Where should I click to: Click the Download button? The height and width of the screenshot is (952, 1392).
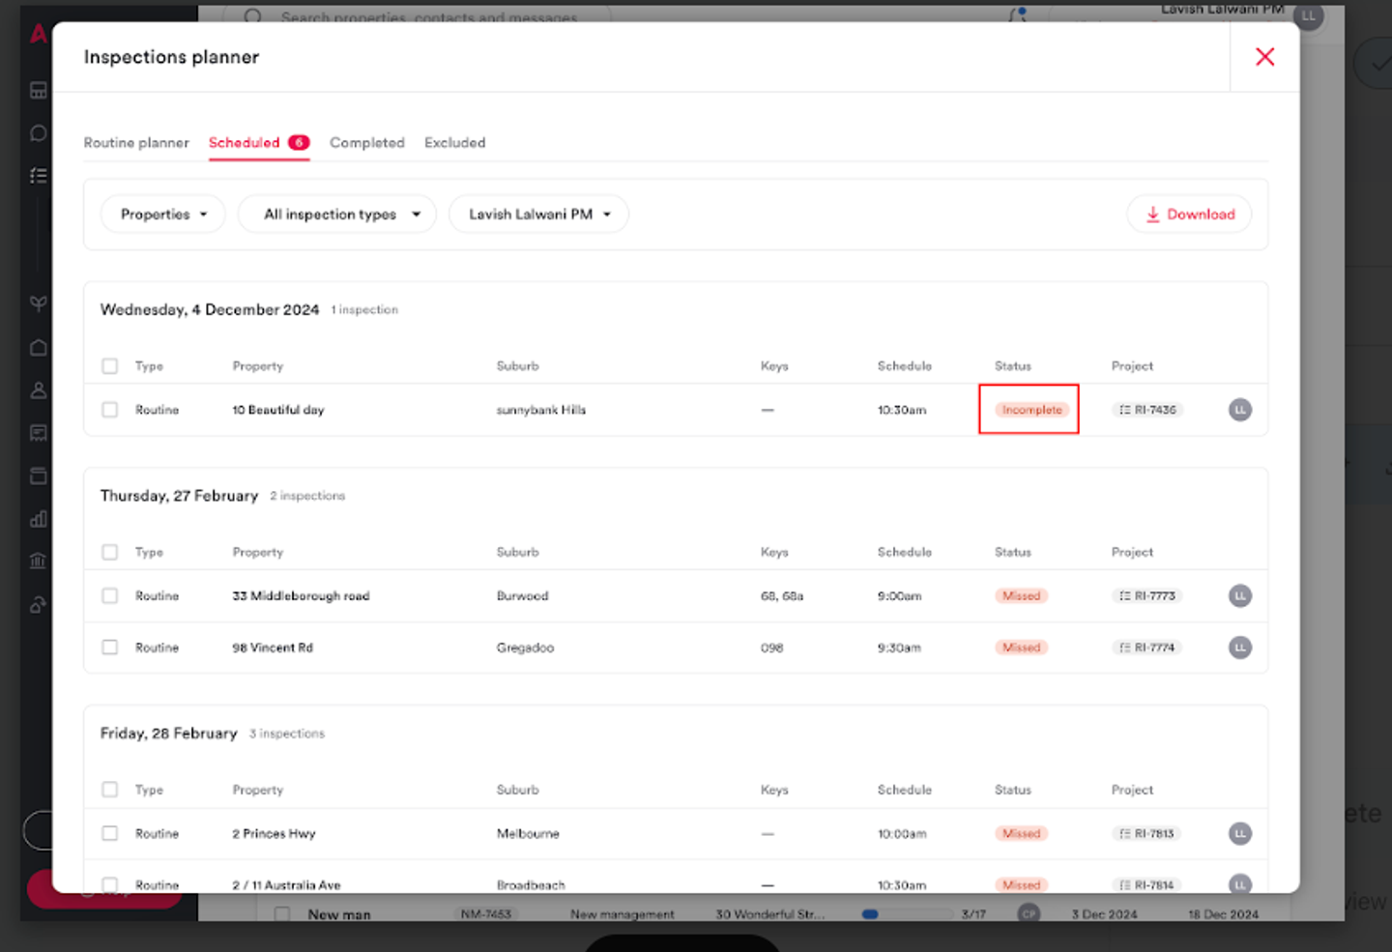tap(1189, 215)
